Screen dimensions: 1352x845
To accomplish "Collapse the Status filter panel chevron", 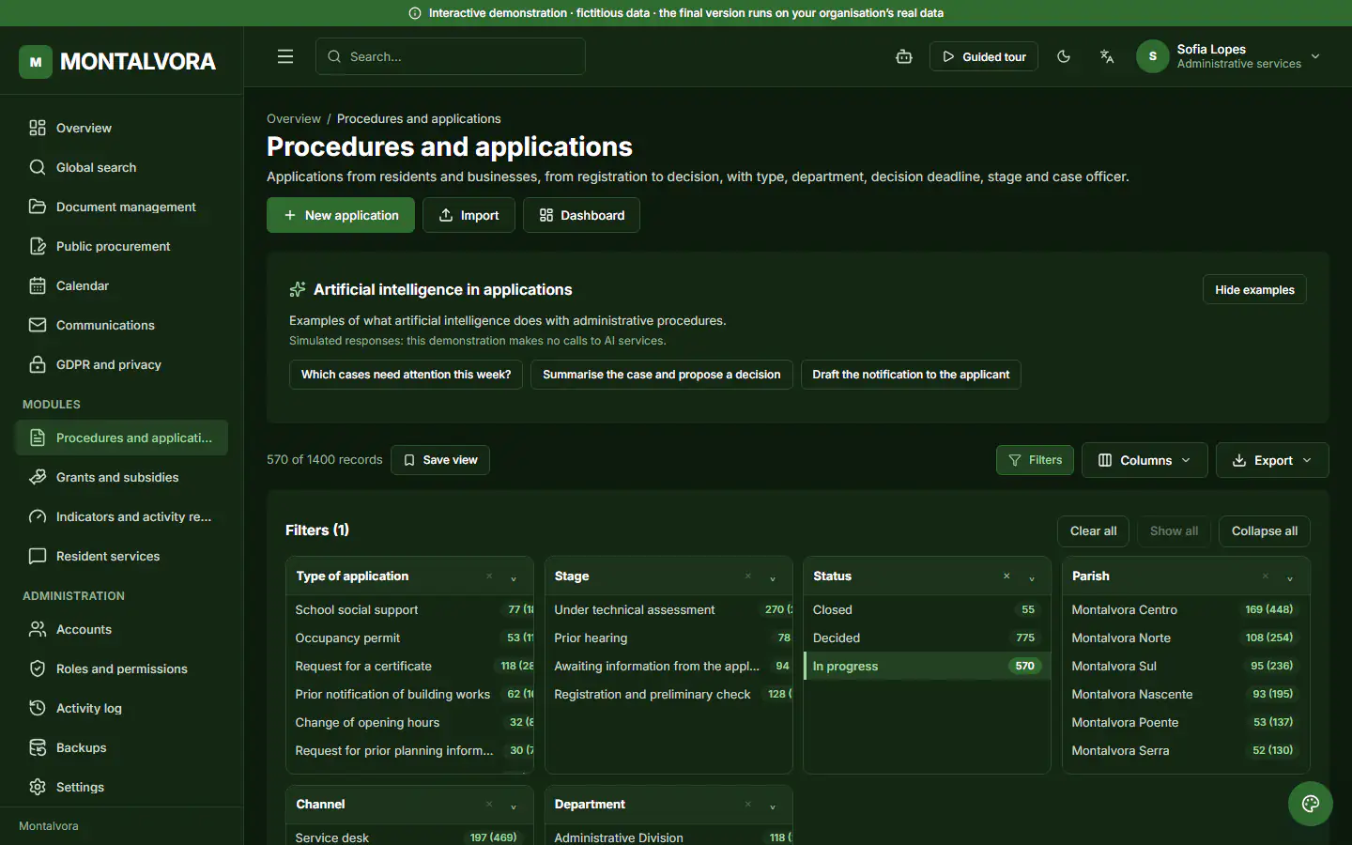I will pos(1032,577).
